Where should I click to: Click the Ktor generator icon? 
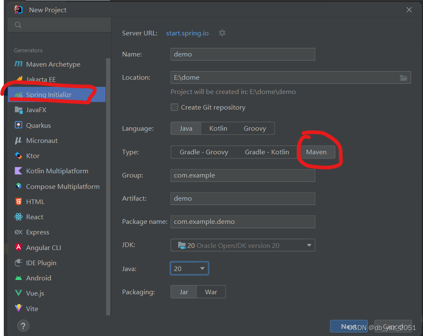[19, 156]
